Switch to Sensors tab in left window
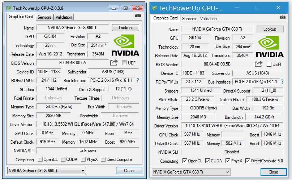This screenshot has width=292, height=180. coord(44,17)
